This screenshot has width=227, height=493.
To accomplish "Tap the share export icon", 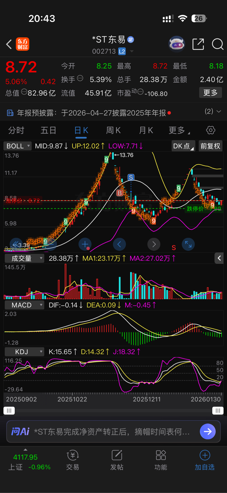I will (198, 44).
